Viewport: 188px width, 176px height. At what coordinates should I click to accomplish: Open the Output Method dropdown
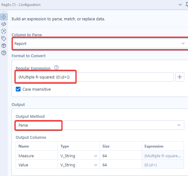tap(99, 125)
